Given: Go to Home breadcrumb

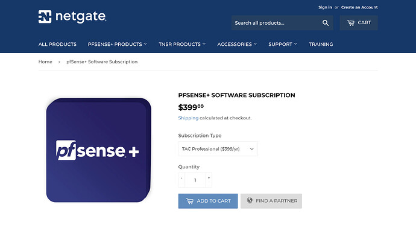Looking at the screenshot, I should pyautogui.click(x=45, y=62).
